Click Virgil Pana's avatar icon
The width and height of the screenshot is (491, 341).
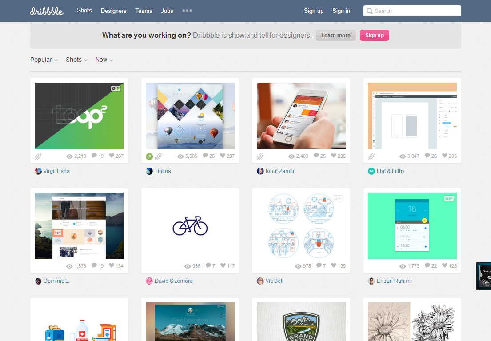38,171
